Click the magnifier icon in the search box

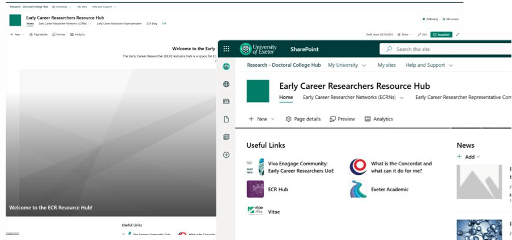[389, 49]
